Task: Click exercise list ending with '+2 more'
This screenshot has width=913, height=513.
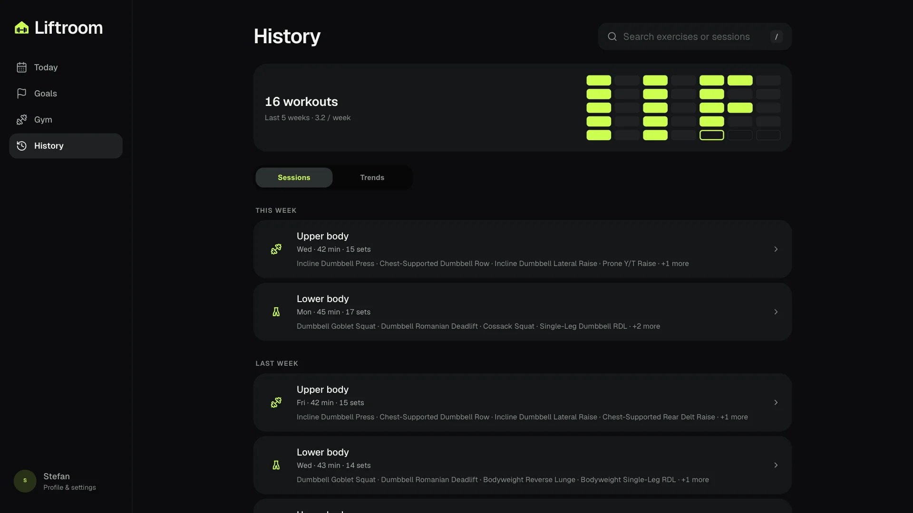Action: 478,326
